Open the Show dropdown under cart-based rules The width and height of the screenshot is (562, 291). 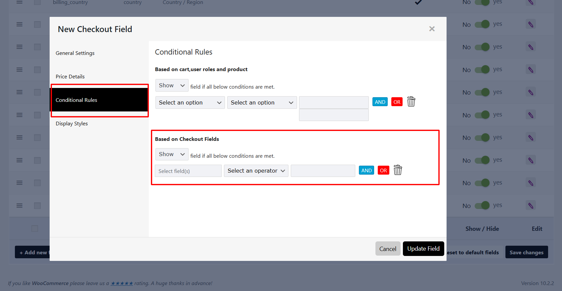click(x=172, y=85)
